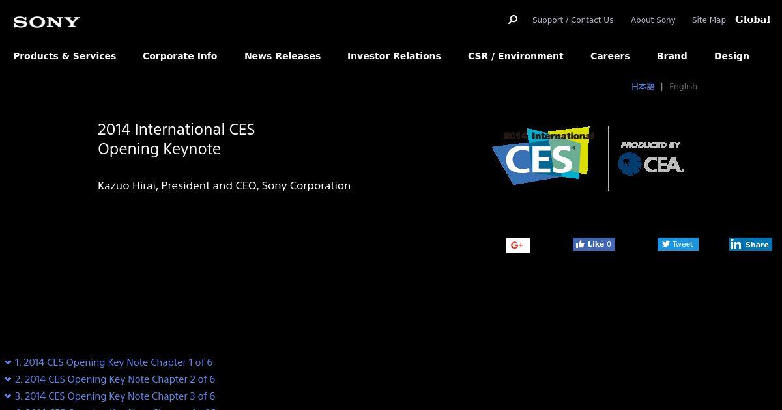782x410 pixels.
Task: Select English language option
Action: (683, 86)
